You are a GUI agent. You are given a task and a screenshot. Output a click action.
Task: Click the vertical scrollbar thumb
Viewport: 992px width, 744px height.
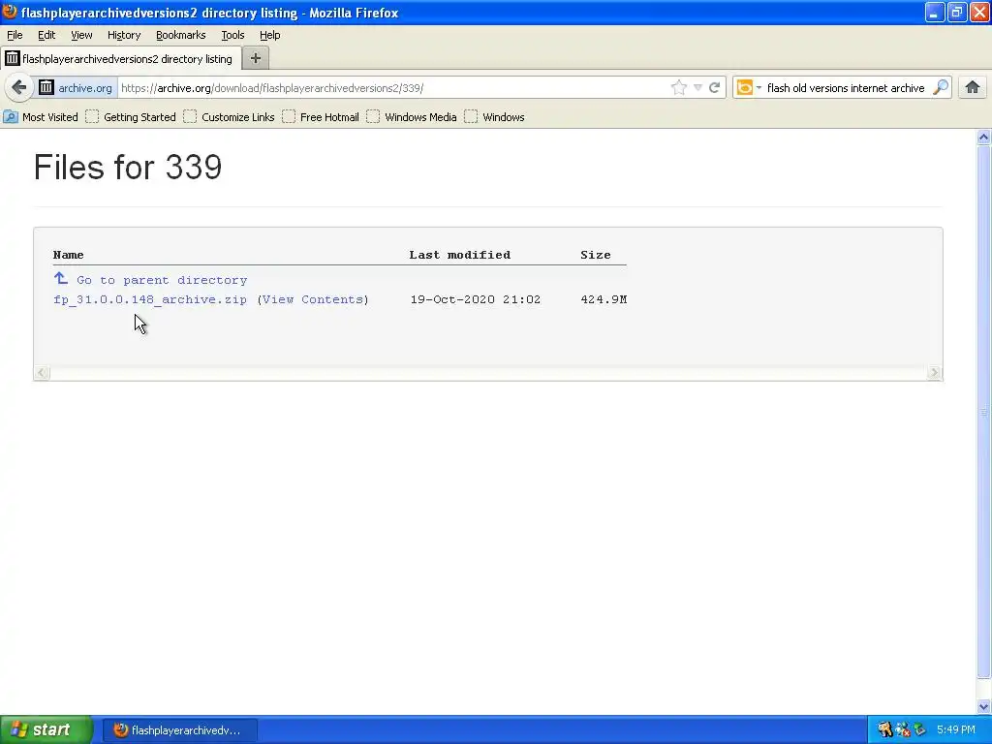[x=984, y=411]
